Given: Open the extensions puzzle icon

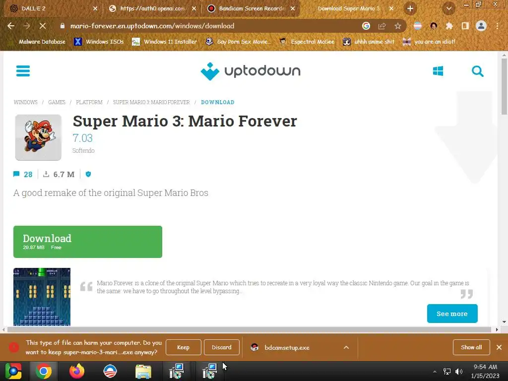Looking at the screenshot, I should click(449, 26).
